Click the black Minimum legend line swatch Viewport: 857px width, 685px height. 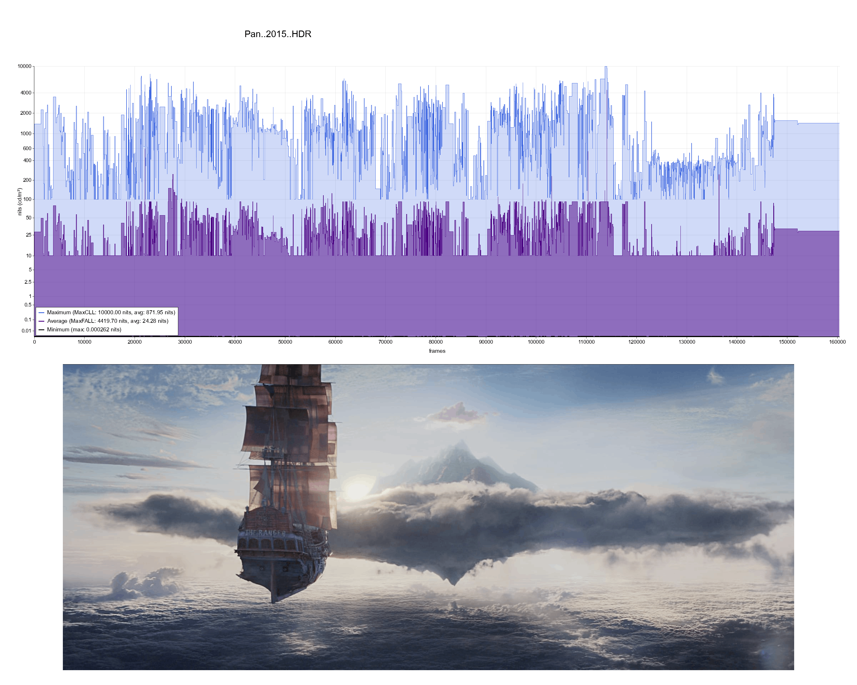coord(41,330)
